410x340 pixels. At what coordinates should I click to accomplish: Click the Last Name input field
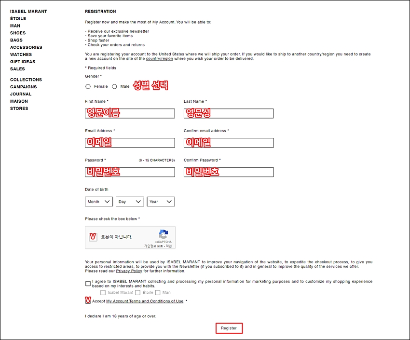click(229, 113)
